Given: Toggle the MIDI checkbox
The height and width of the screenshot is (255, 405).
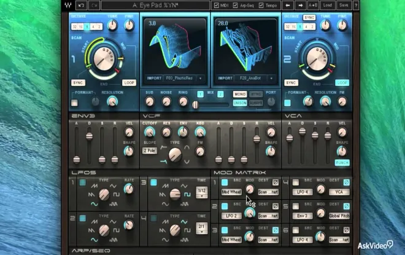Looking at the screenshot, I should point(217,5).
